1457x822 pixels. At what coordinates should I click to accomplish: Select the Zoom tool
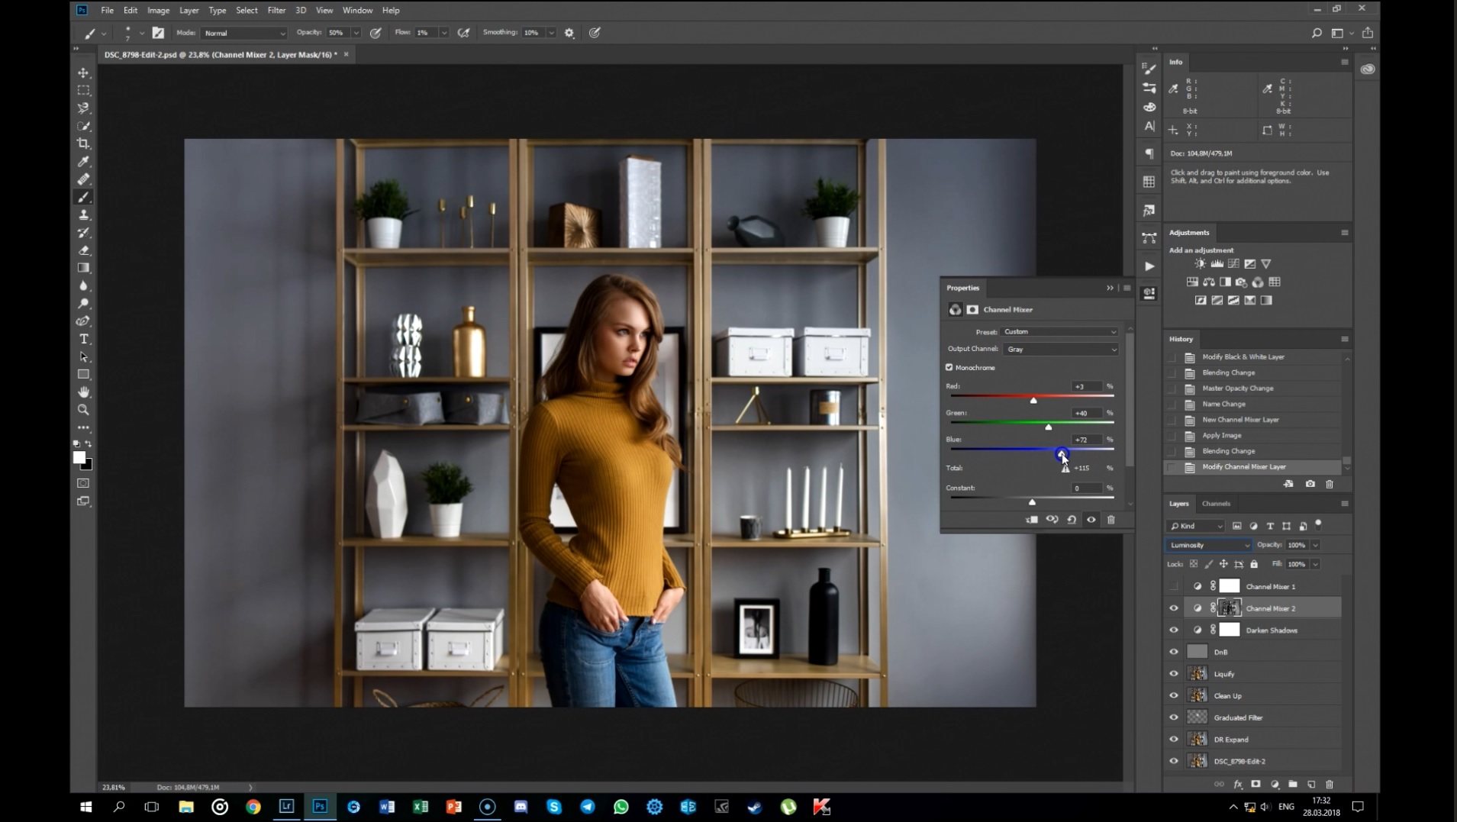coord(83,410)
